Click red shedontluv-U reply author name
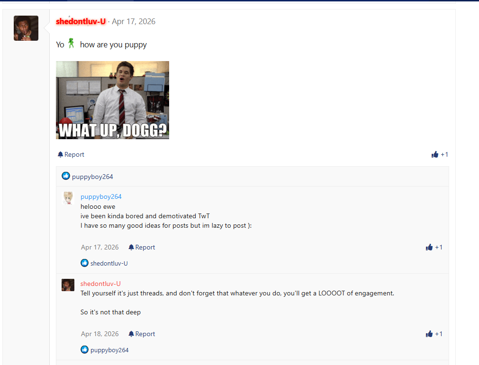 100,284
